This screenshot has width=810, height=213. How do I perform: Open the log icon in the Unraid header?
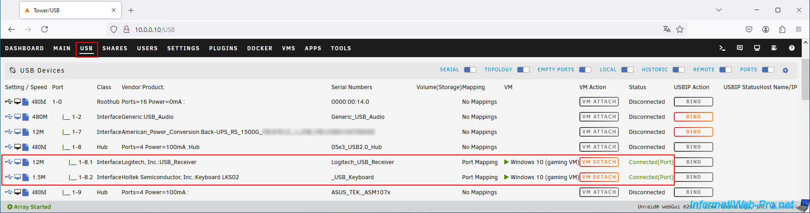(774, 48)
